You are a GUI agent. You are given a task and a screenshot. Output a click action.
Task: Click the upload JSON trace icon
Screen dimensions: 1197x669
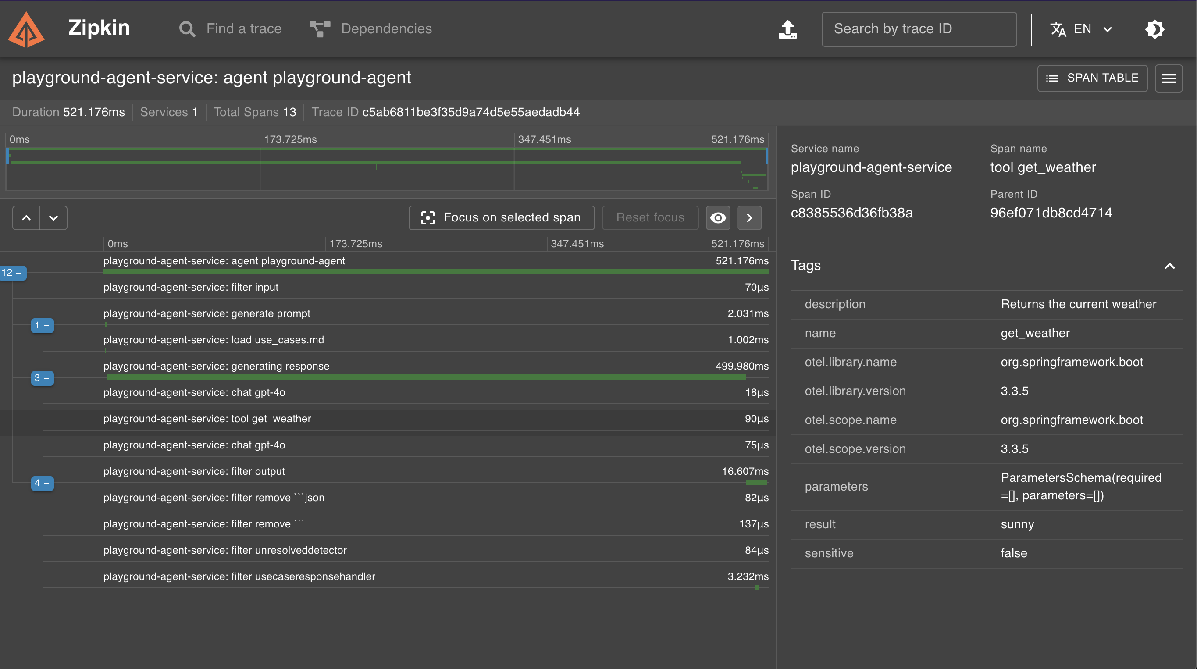click(787, 29)
